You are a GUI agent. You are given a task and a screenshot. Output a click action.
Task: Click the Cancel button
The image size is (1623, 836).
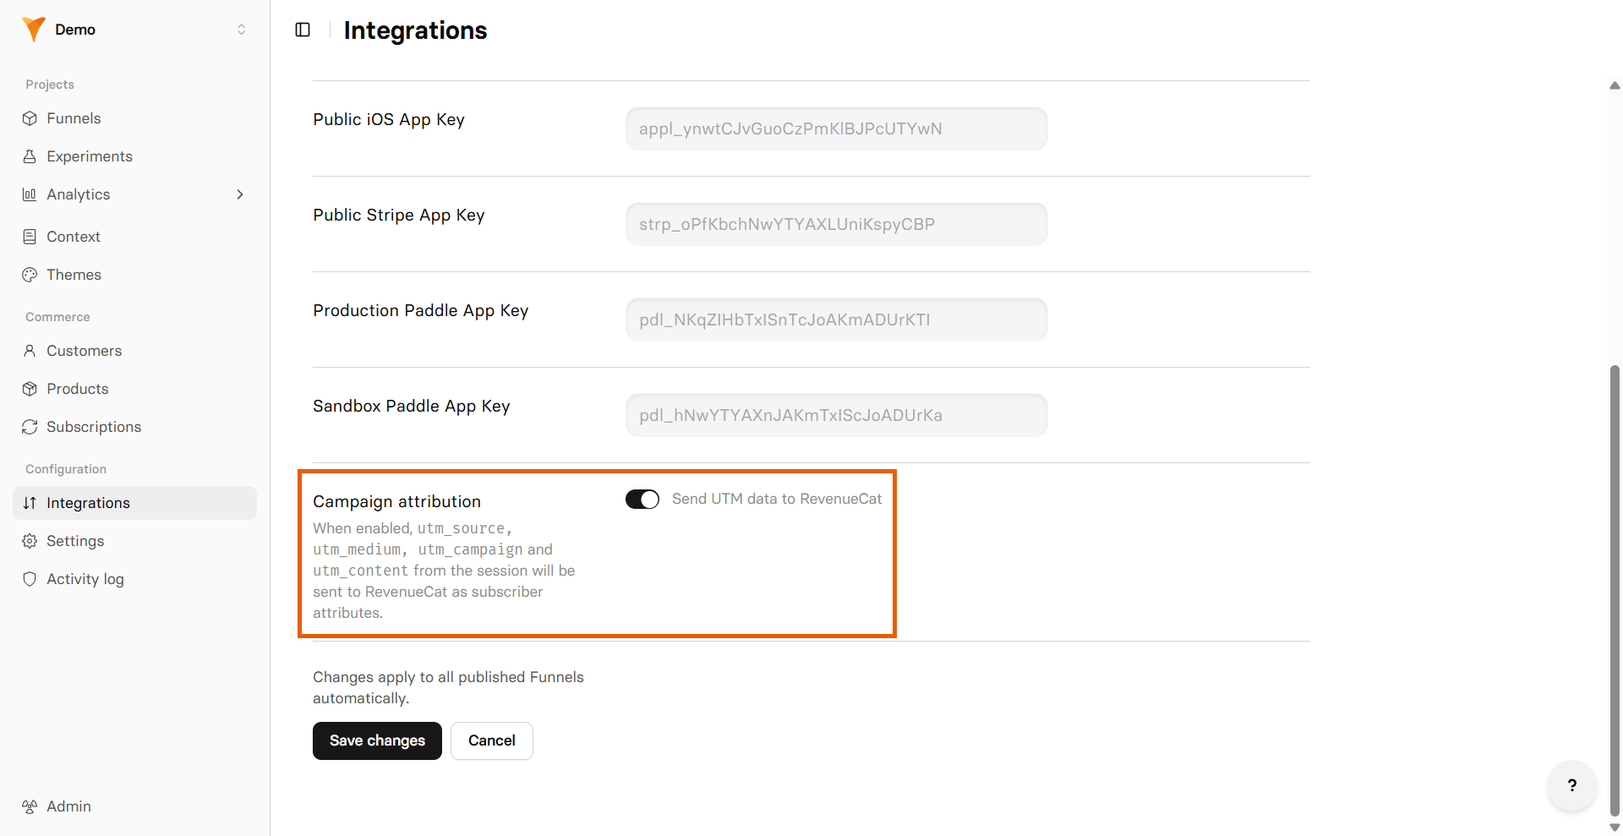tap(492, 740)
